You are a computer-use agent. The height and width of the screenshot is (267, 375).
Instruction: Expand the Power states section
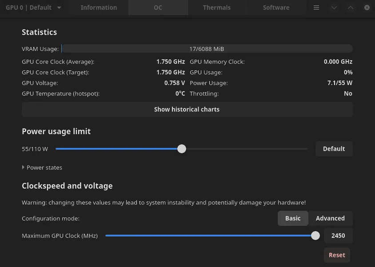42,167
